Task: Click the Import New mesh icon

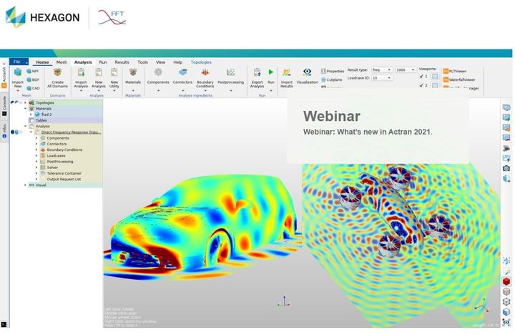Action: pos(17,73)
